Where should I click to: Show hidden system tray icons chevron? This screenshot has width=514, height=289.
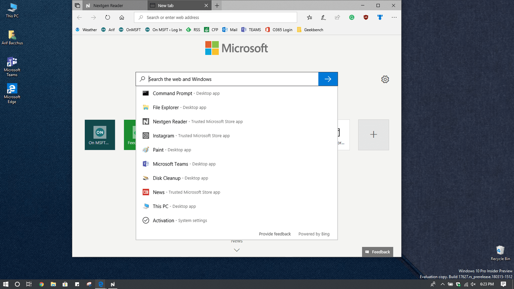click(442, 284)
